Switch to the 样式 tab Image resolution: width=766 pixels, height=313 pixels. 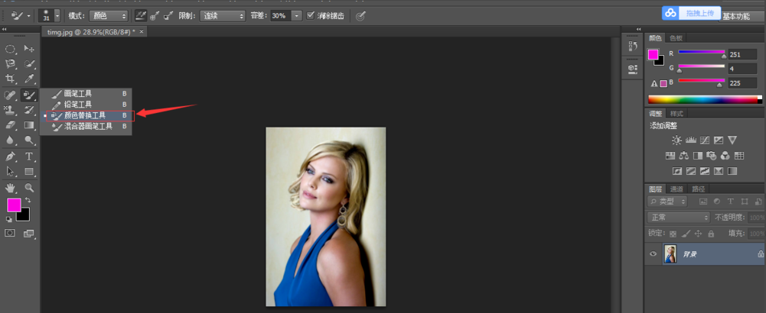(676, 113)
